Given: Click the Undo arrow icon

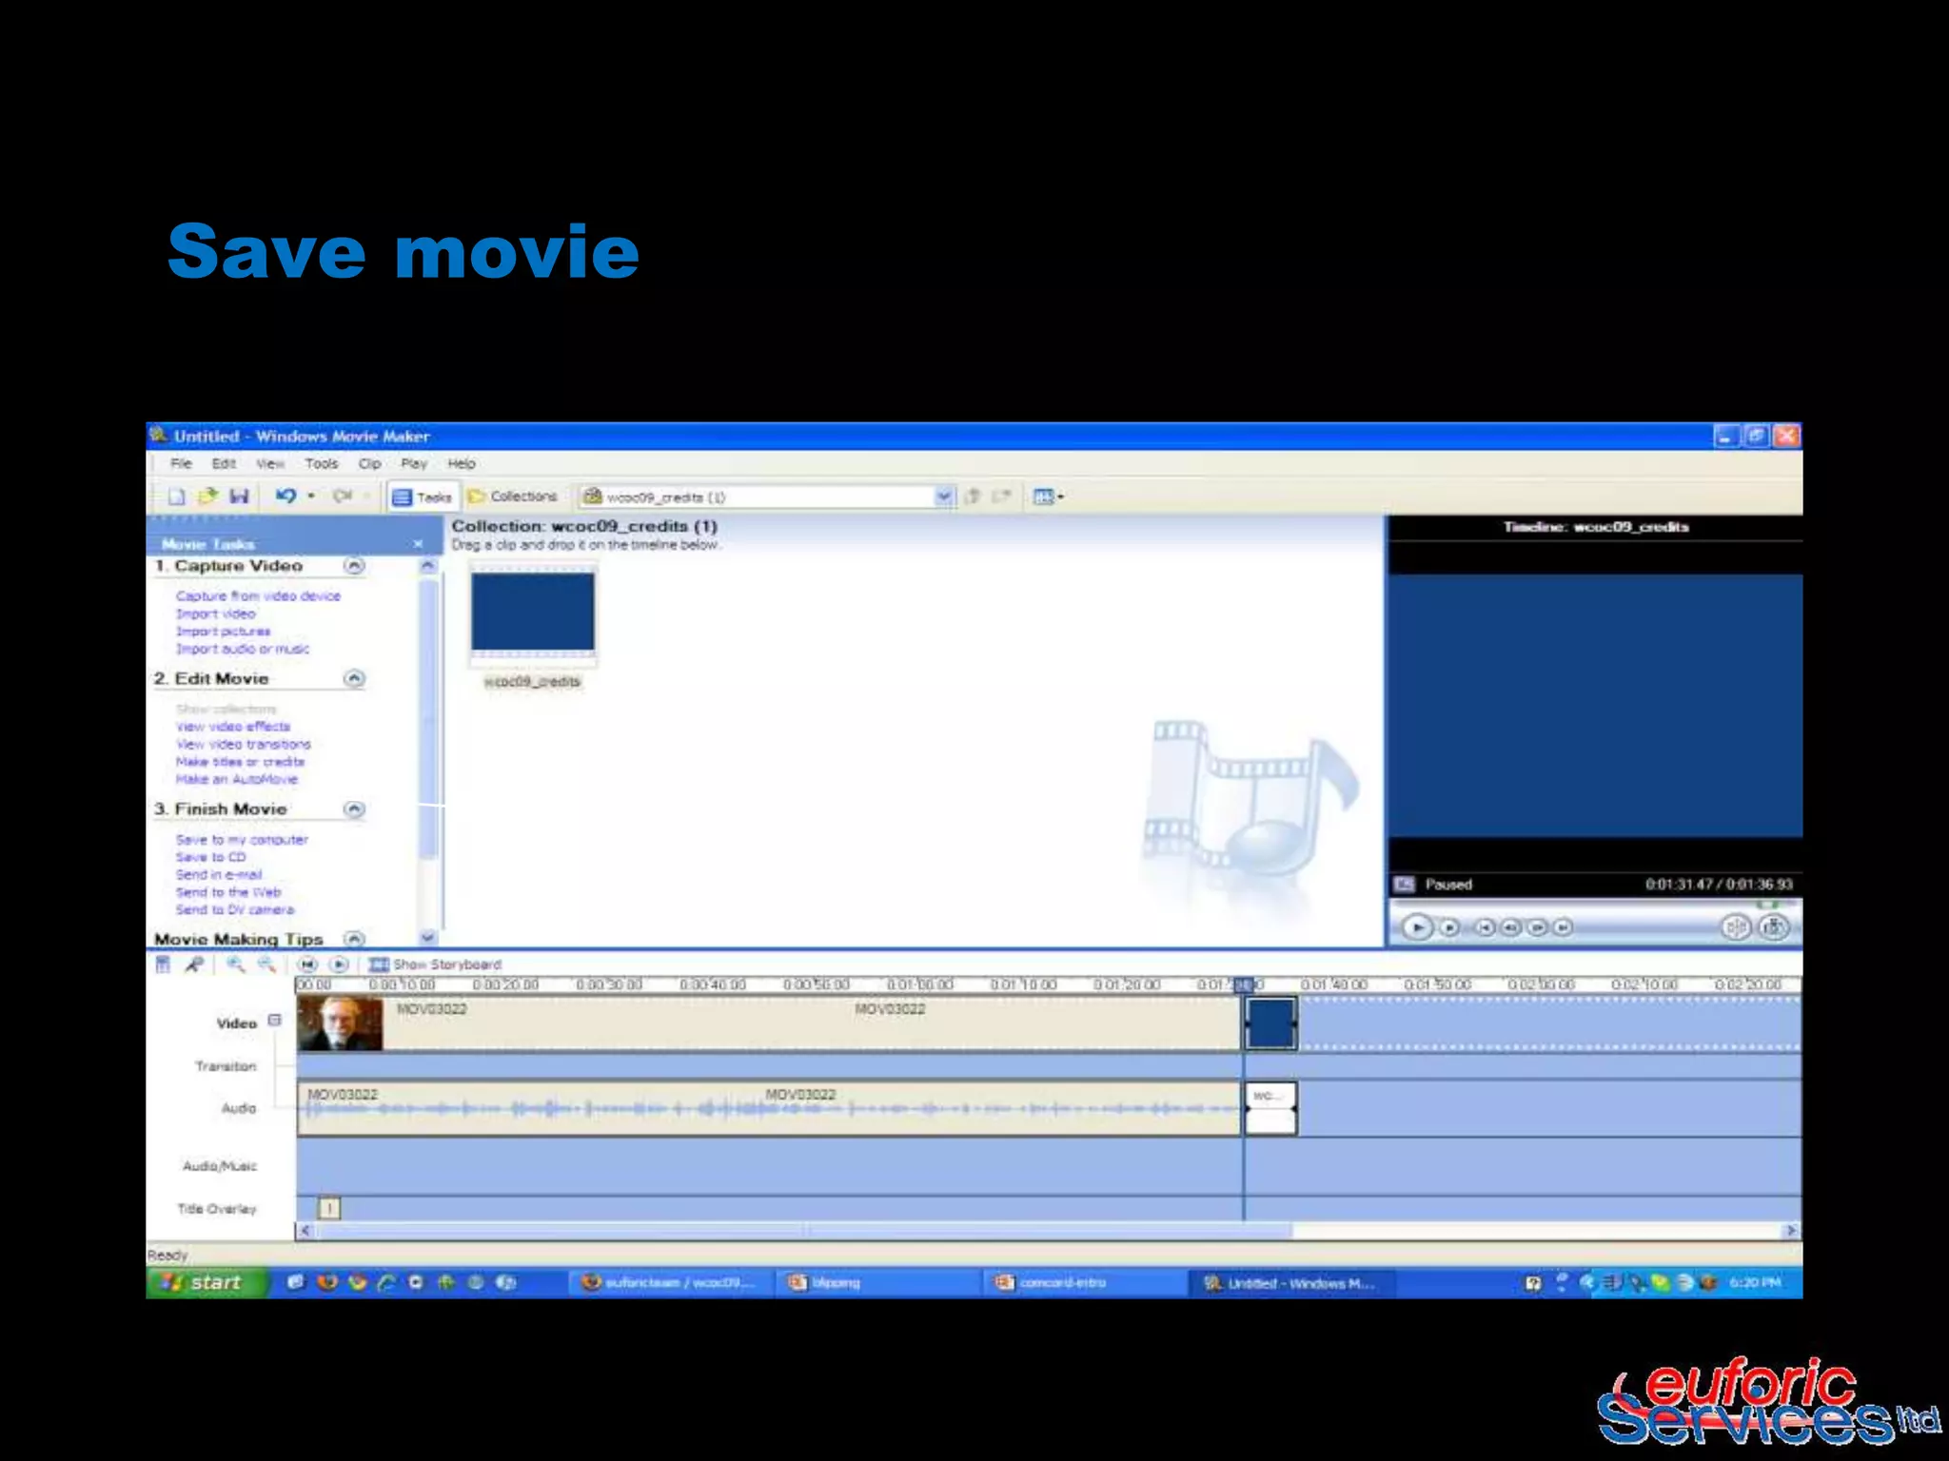Looking at the screenshot, I should [x=285, y=496].
